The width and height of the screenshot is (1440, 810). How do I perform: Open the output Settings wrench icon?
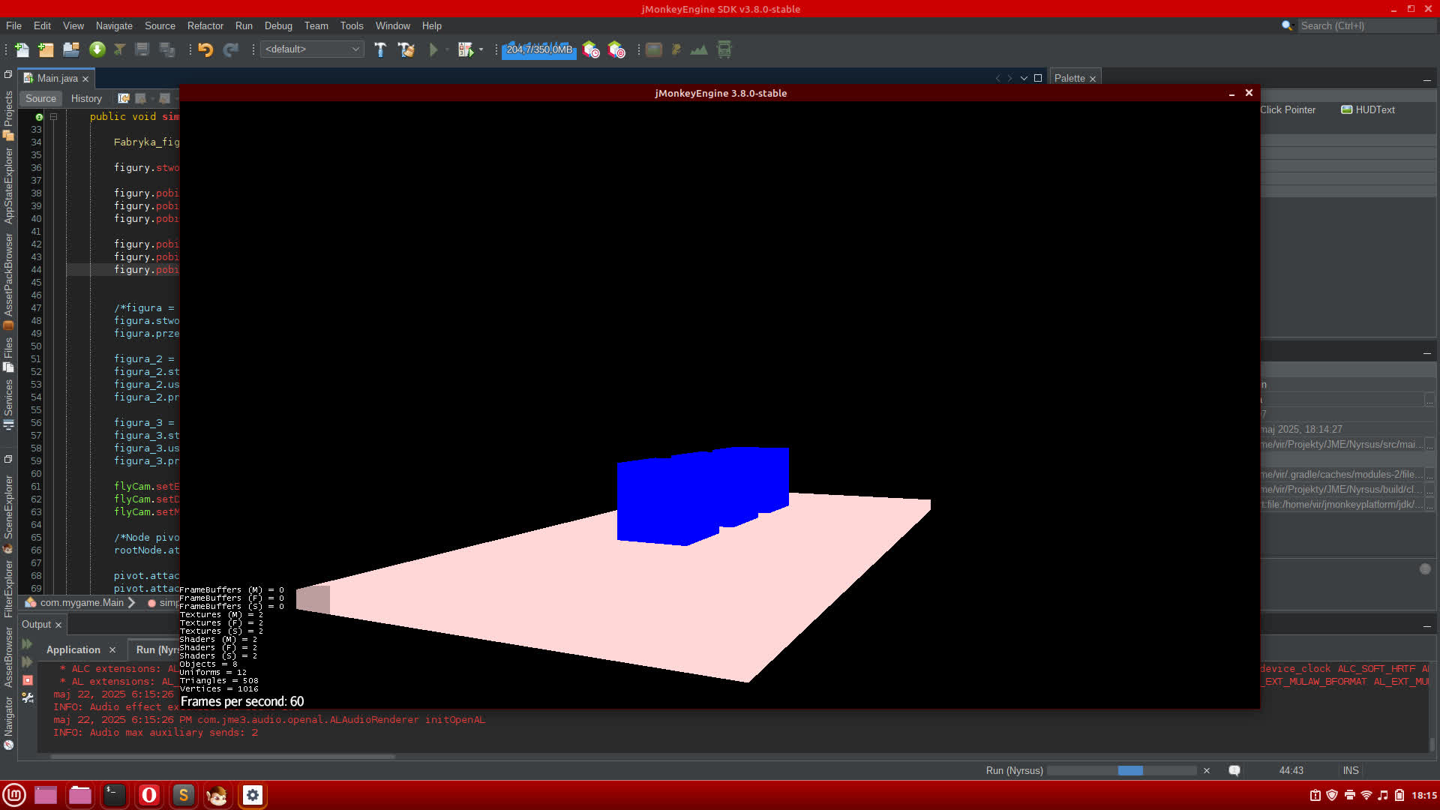28,698
